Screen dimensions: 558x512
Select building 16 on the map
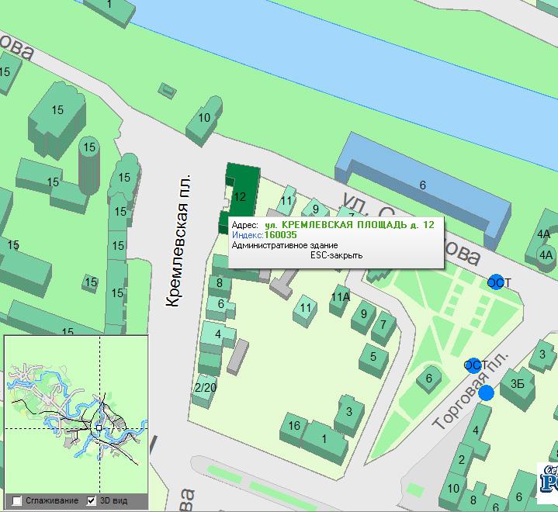293,427
